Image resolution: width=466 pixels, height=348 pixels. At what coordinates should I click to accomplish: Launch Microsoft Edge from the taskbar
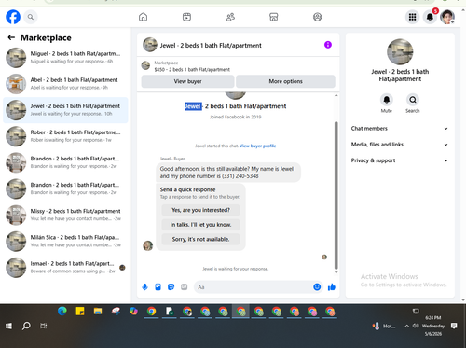coord(62,312)
